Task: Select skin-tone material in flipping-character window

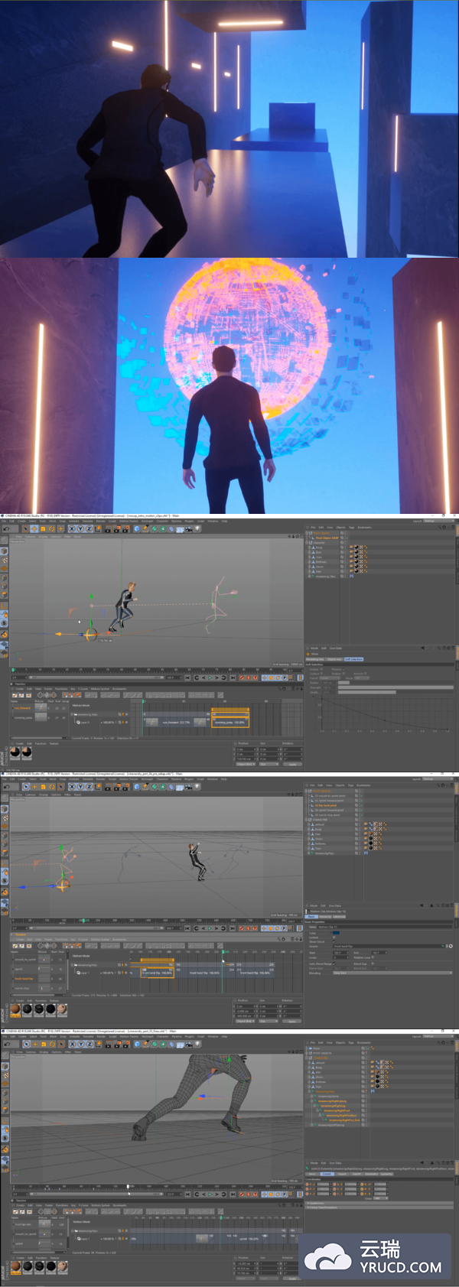Action: coord(15,1009)
